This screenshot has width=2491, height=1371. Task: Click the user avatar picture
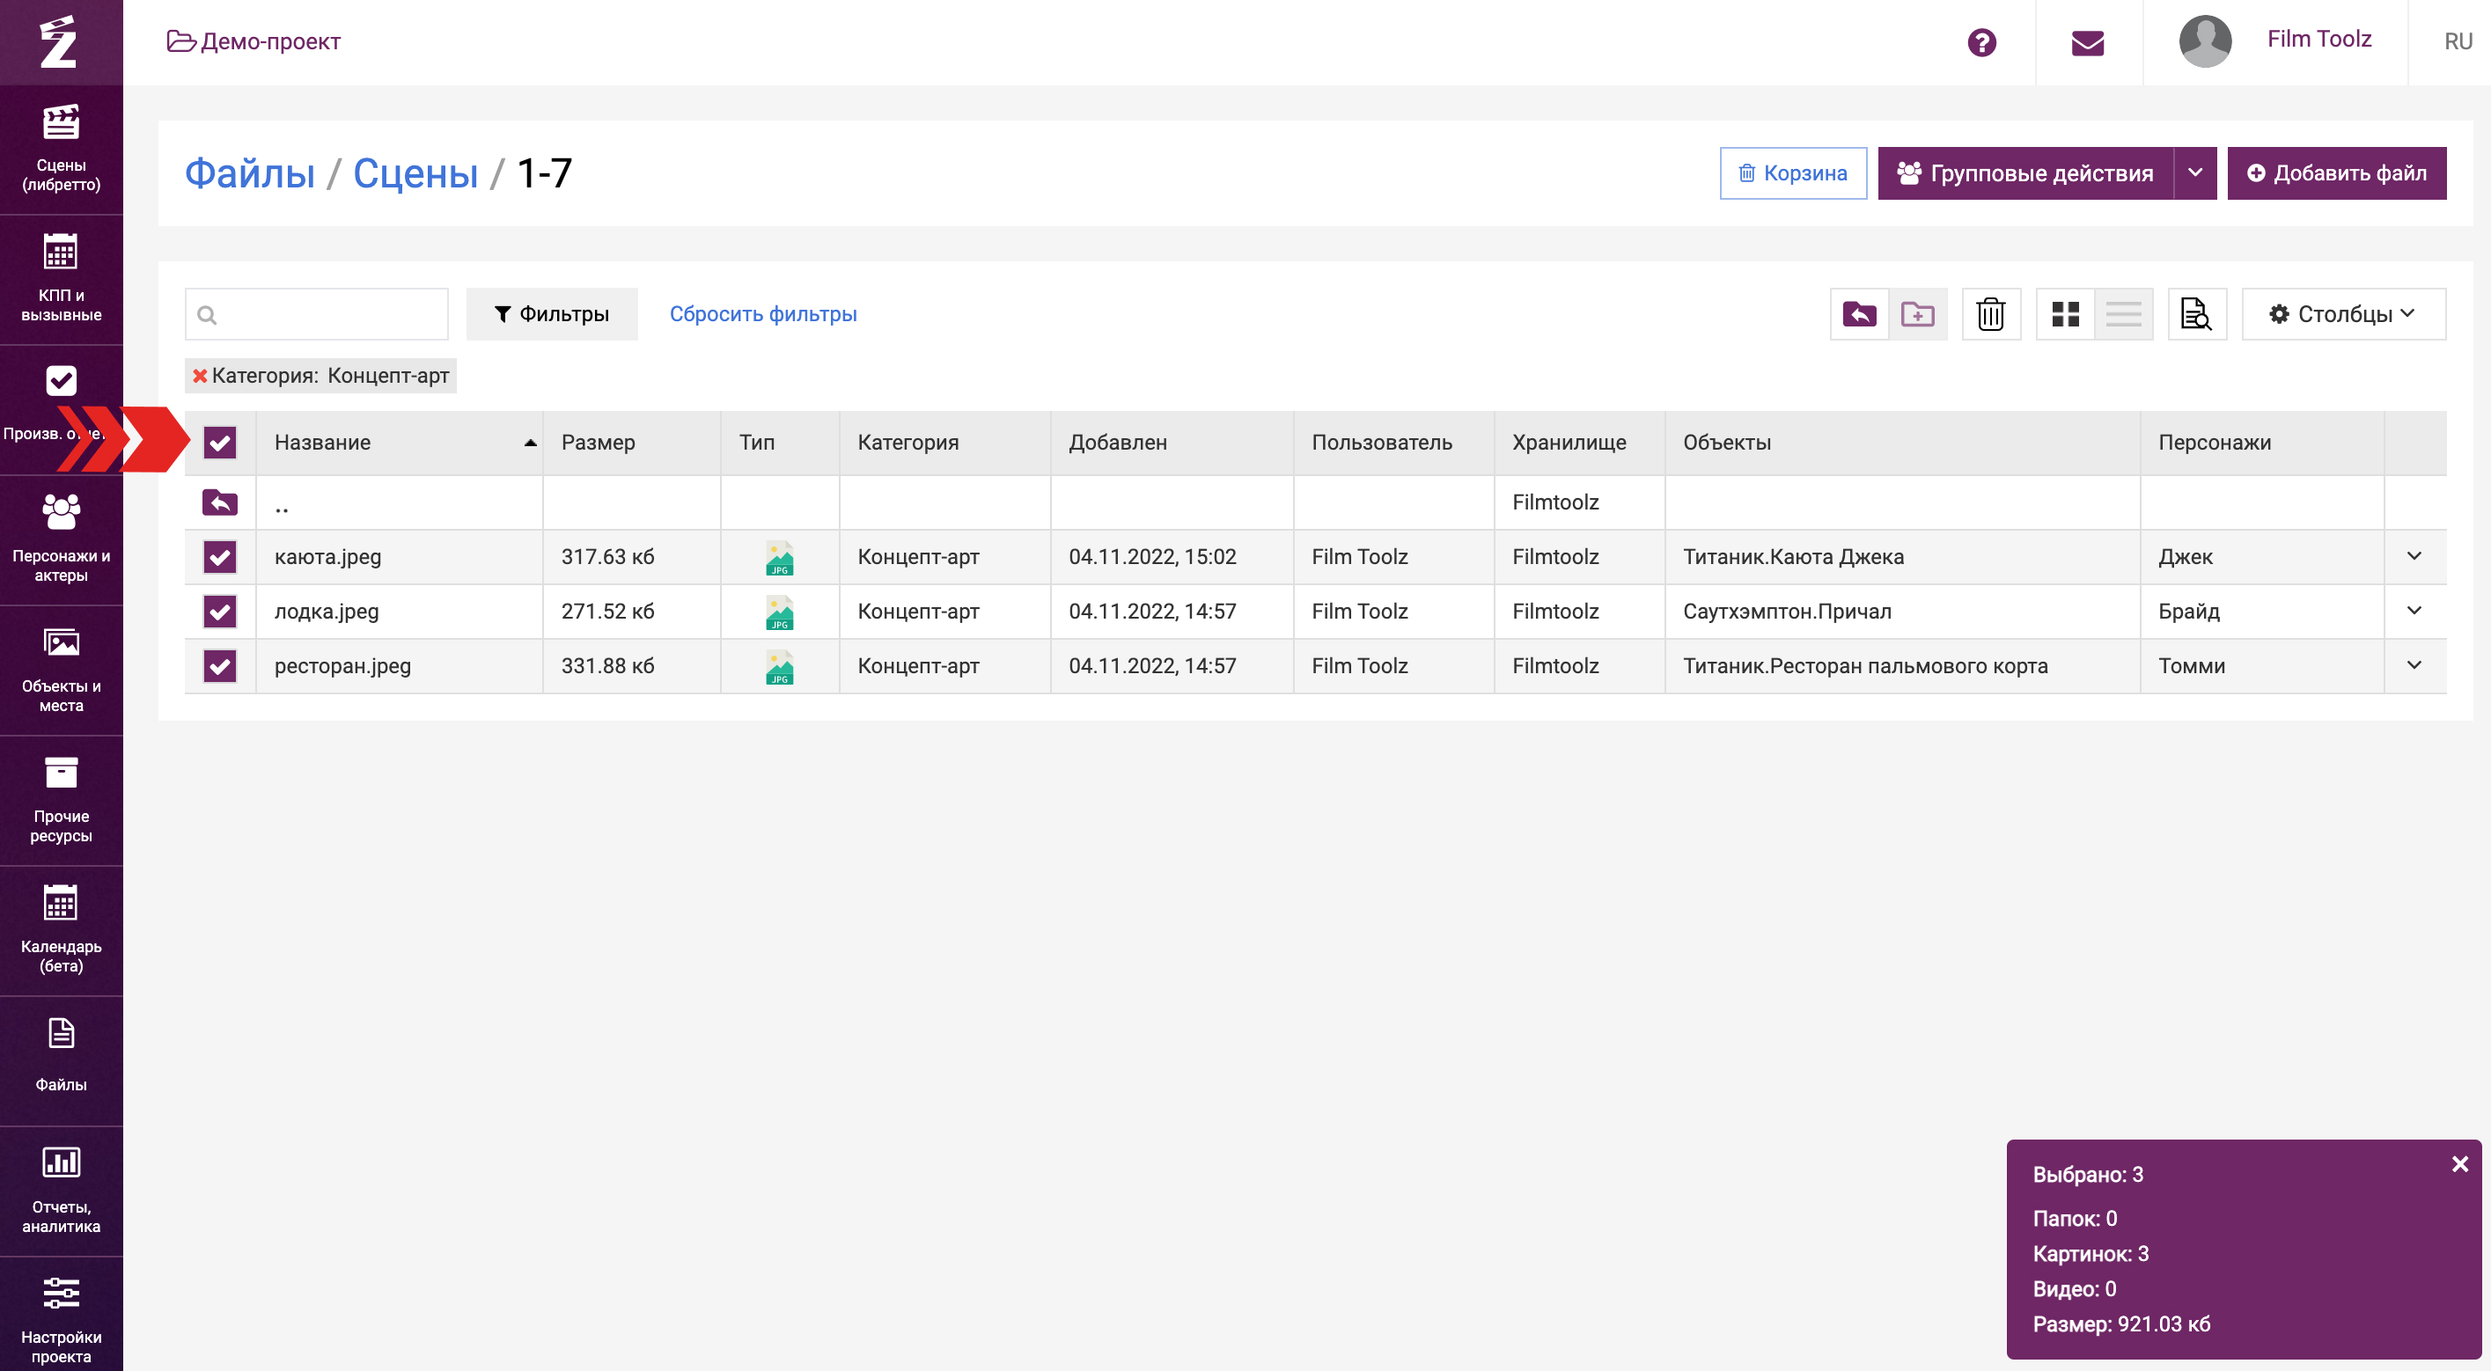click(x=2205, y=41)
